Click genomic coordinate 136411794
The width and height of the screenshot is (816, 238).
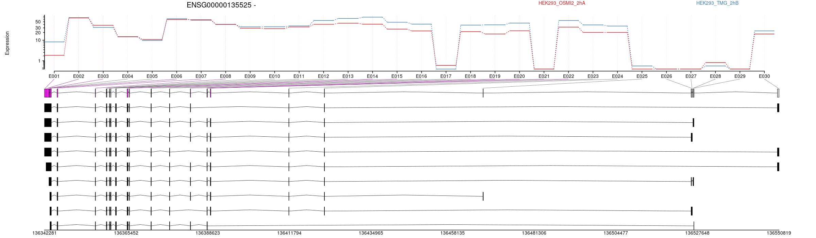(x=289, y=233)
